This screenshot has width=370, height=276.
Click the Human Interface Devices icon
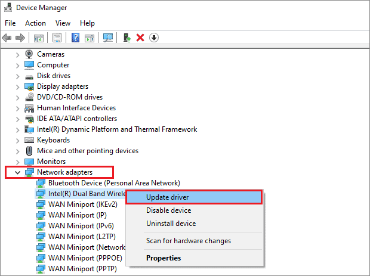coord(29,108)
